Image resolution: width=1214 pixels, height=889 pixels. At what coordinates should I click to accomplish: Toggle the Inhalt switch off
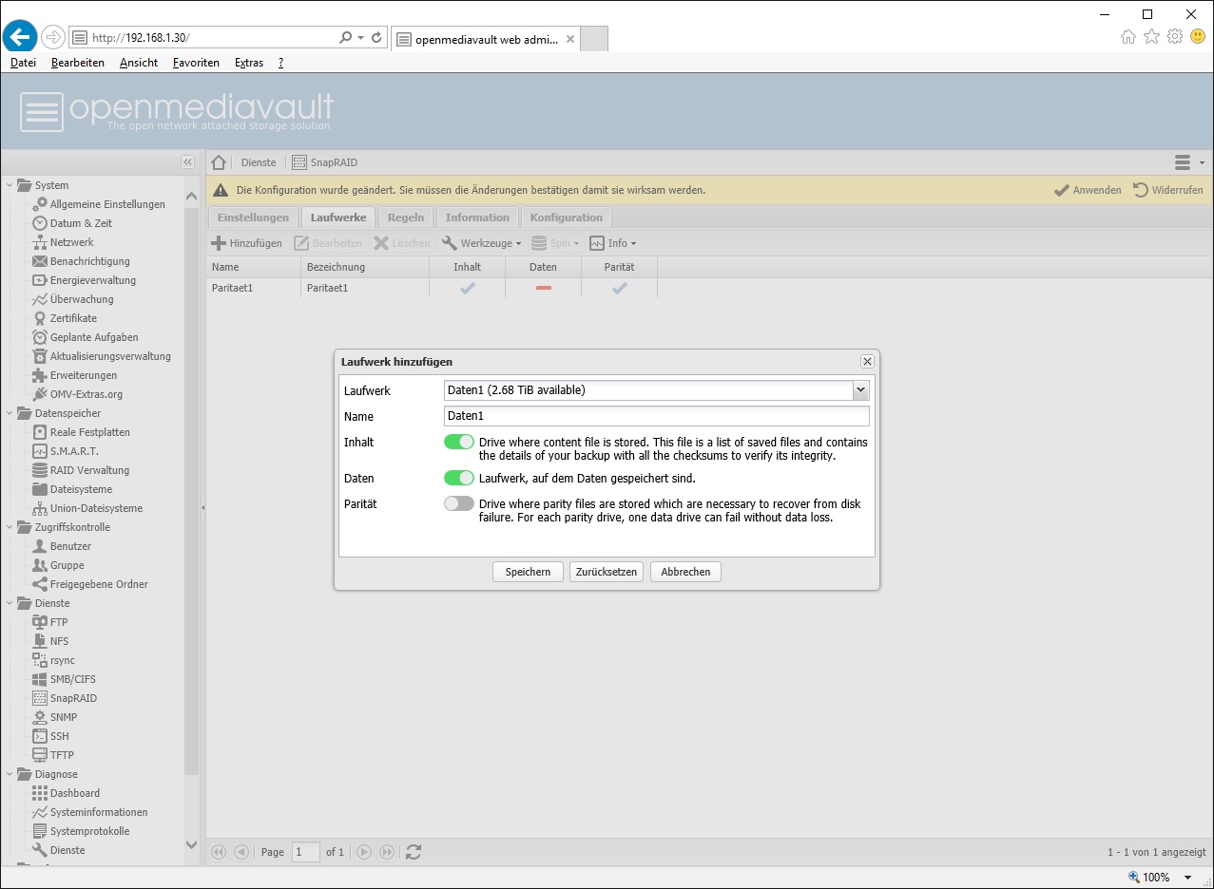click(459, 442)
